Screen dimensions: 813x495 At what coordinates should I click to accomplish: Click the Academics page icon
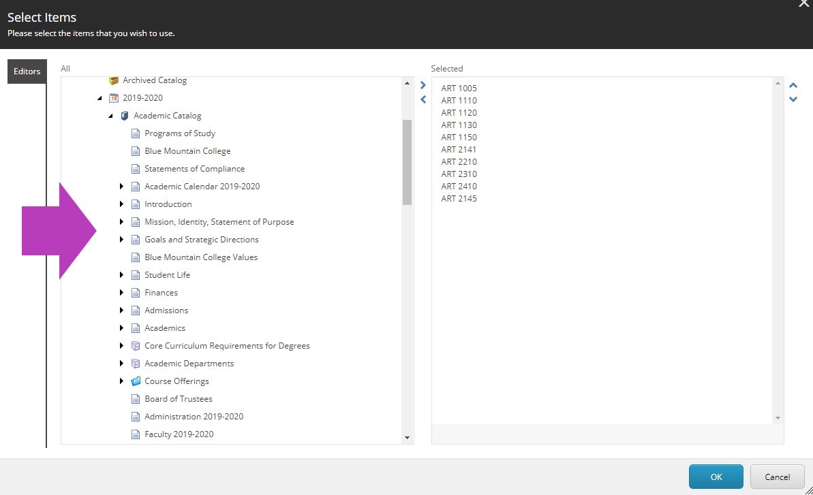point(136,328)
